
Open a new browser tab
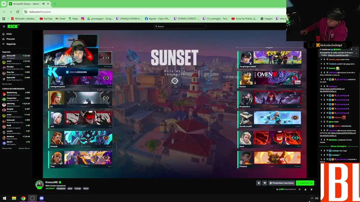pyautogui.click(x=55, y=4)
